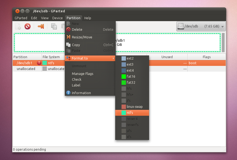Click the linux-swap red color swatch

tap(124, 107)
